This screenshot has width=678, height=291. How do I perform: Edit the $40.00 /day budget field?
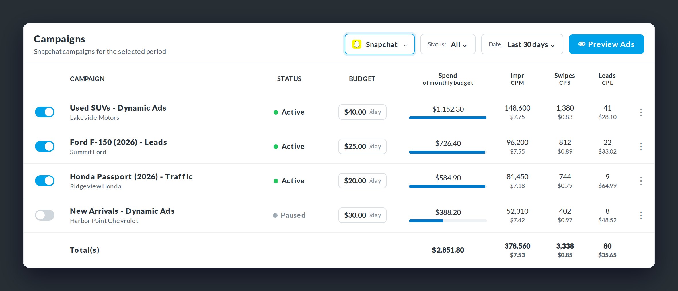point(363,112)
